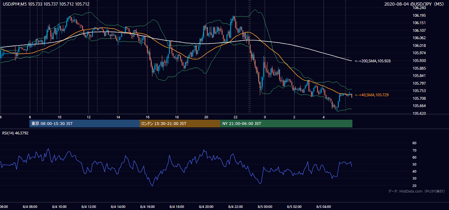This screenshot has height=210, width=449.
Task: Click price axis value 106.018
Action: tap(419, 45)
